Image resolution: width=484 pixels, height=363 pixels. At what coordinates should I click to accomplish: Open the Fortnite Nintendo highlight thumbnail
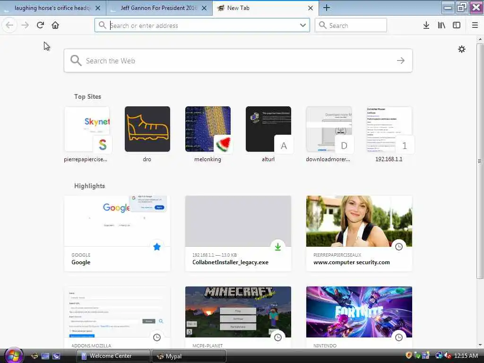pos(359,312)
